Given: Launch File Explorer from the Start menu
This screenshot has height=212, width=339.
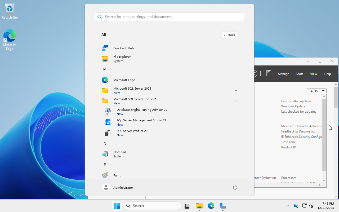Looking at the screenshot, I should (122, 59).
